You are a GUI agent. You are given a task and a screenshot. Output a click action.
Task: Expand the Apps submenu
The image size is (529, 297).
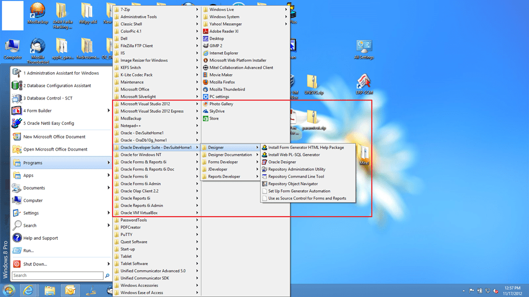[61, 175]
